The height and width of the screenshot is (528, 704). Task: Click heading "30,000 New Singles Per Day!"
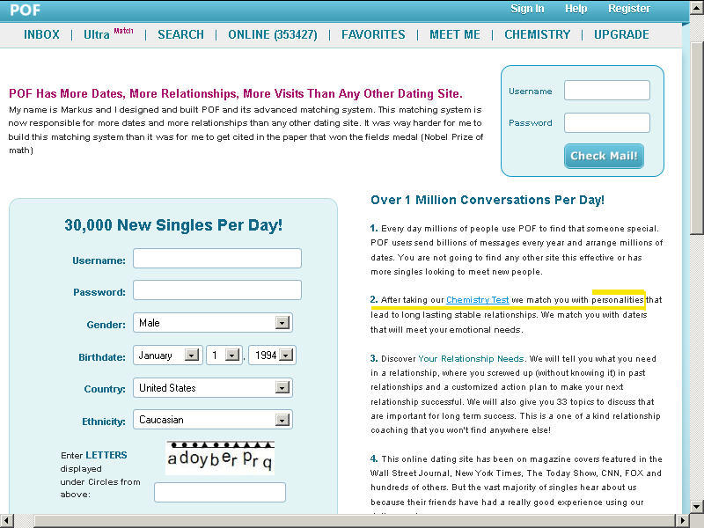pos(173,225)
